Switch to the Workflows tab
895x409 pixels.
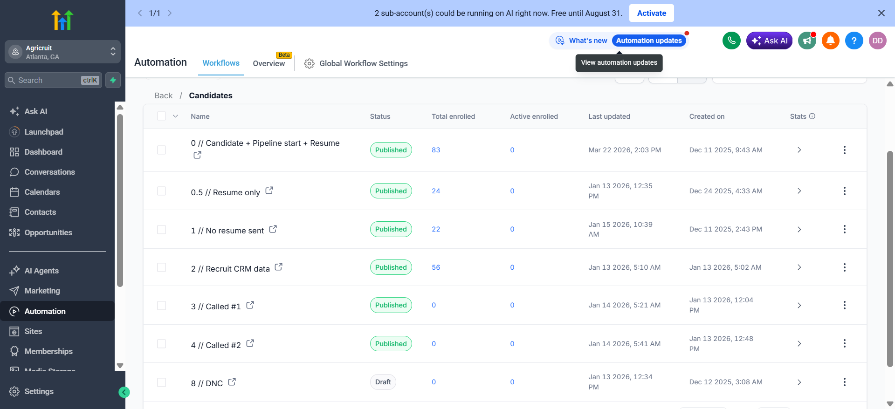pos(221,63)
